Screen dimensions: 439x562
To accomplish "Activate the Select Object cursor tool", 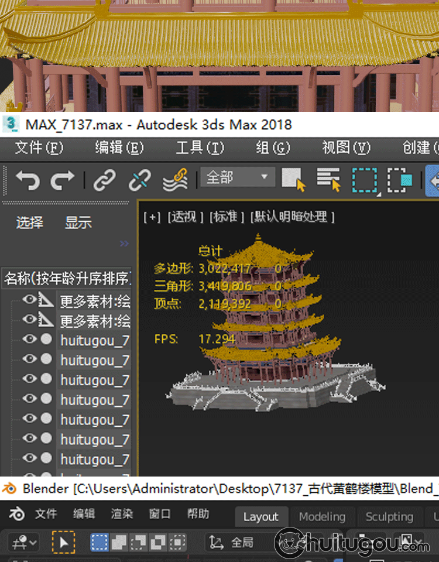I will pyautogui.click(x=293, y=180).
